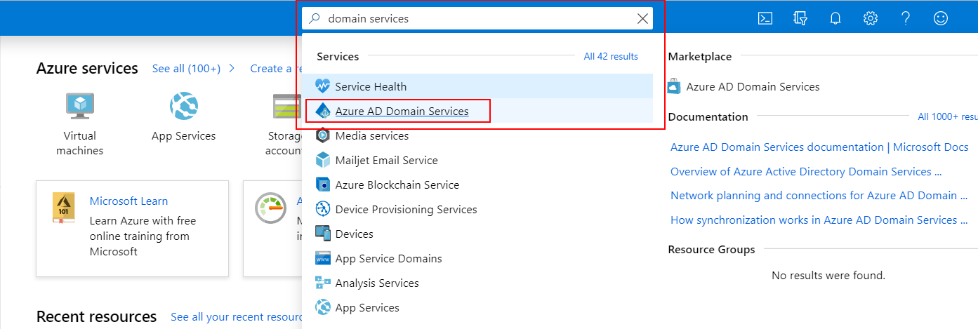978x329 pixels.
Task: Open portal settings gear icon
Action: point(871,18)
